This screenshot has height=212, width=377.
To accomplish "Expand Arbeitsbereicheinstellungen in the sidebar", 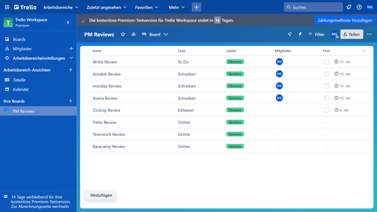I will [x=71, y=58].
